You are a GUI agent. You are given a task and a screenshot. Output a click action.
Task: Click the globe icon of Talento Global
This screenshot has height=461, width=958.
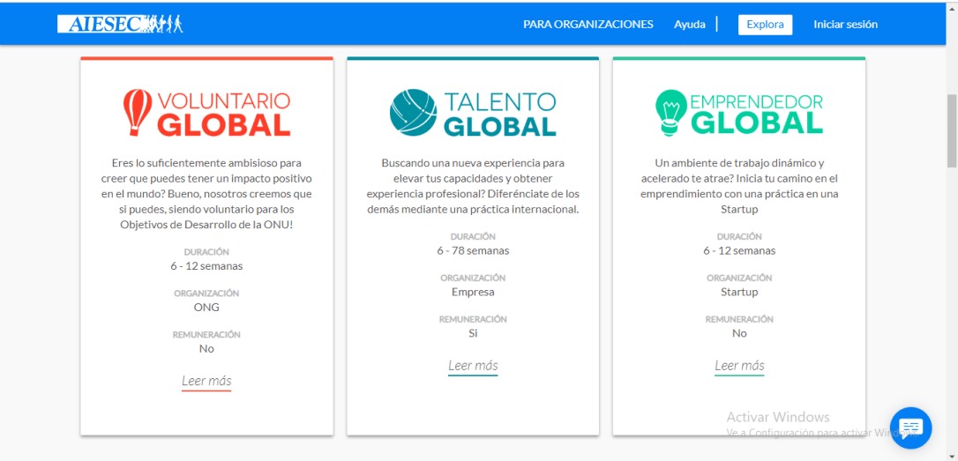[x=413, y=112]
